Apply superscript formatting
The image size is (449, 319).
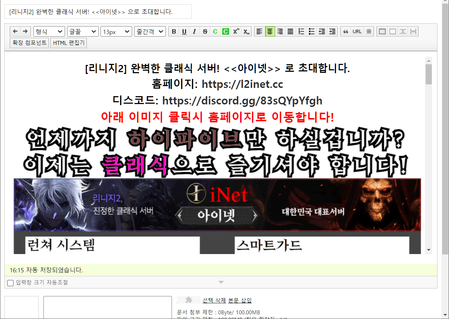point(236,32)
